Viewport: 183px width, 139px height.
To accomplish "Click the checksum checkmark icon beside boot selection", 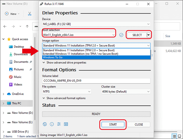I will [121, 35].
